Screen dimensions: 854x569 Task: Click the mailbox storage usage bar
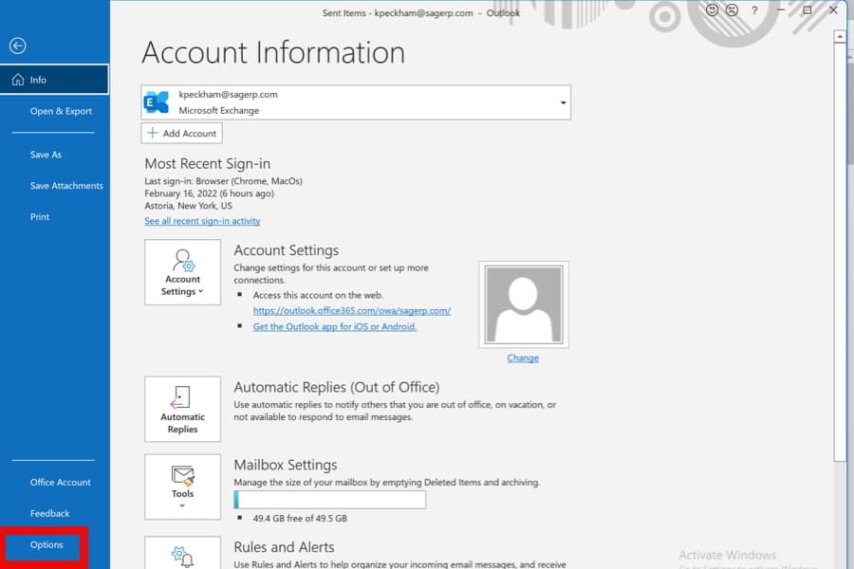pos(332,500)
